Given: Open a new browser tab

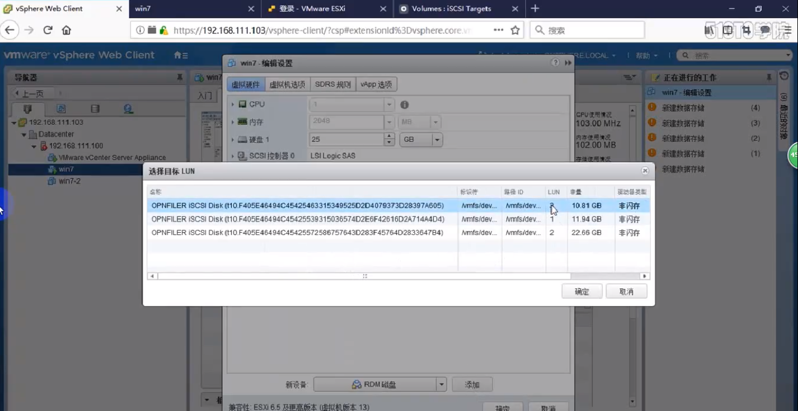Looking at the screenshot, I should point(535,9).
